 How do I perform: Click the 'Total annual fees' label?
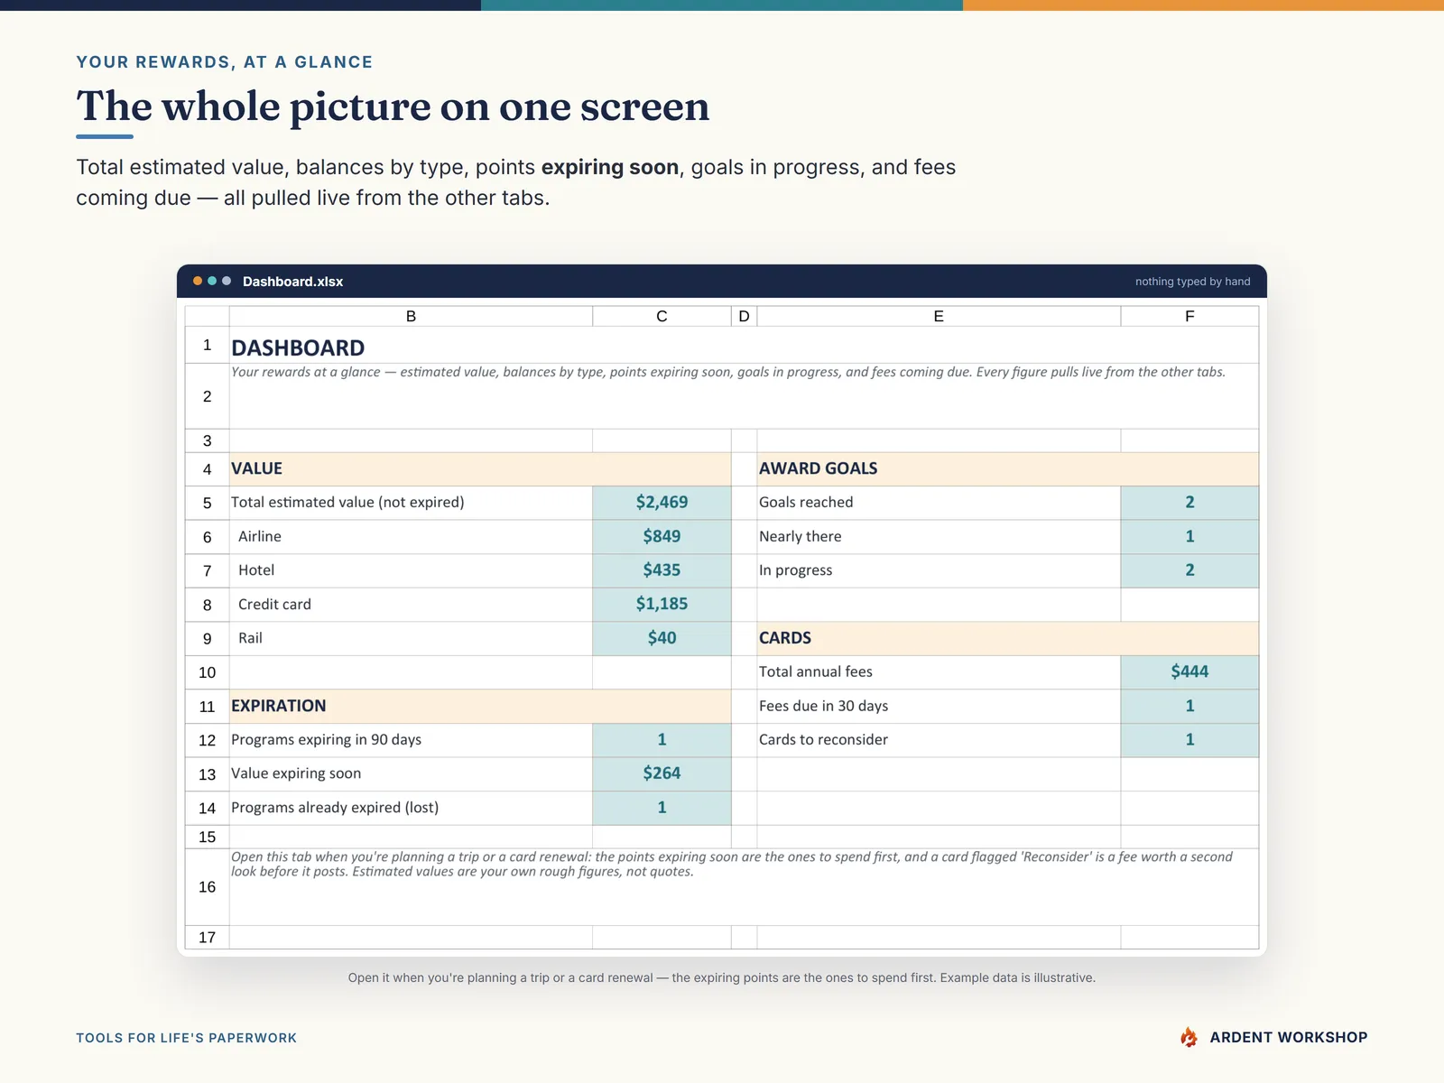(816, 672)
